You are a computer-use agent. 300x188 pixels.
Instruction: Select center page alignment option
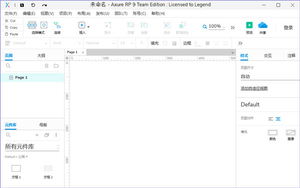coord(278,119)
